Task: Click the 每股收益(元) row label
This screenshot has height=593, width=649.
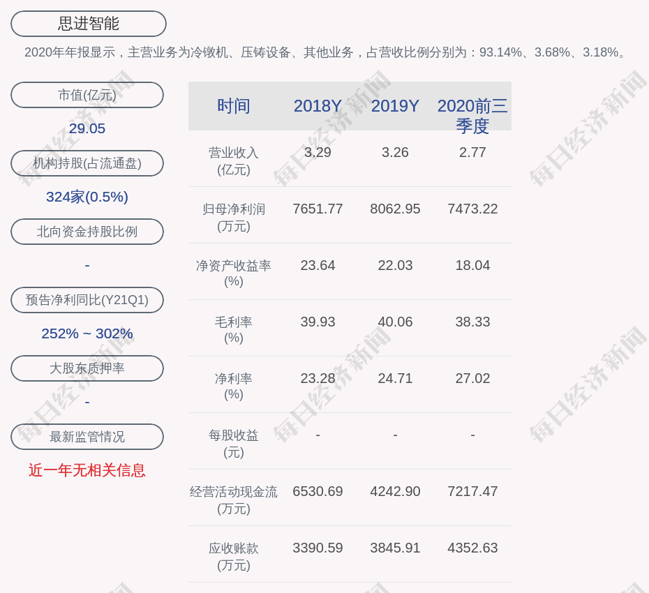Action: tap(234, 444)
